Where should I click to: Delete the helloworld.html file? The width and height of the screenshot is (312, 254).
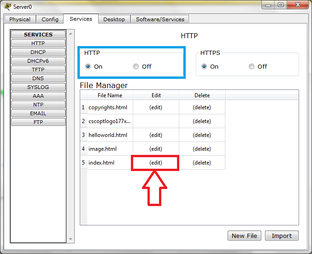pos(202,135)
